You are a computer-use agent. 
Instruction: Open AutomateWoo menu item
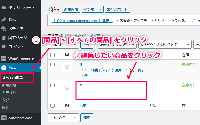click(21, 118)
